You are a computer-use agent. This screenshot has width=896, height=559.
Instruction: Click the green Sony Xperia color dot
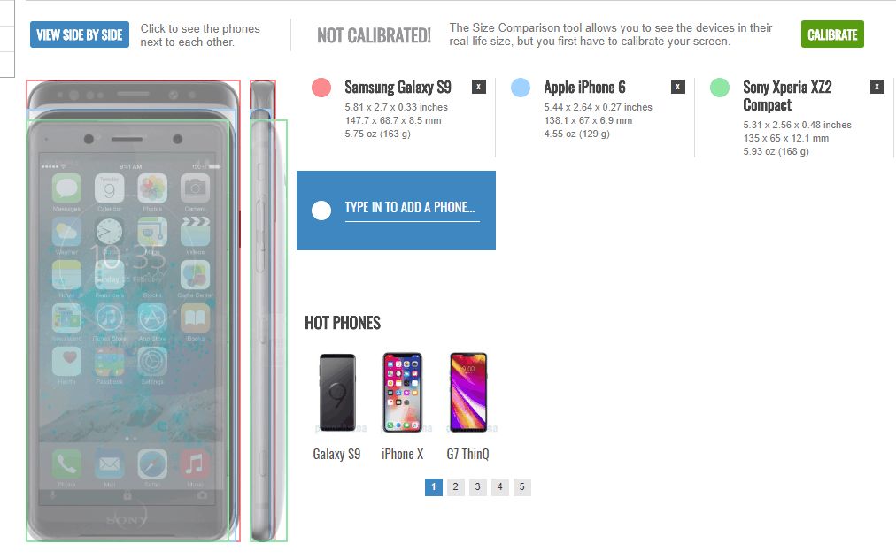[720, 88]
